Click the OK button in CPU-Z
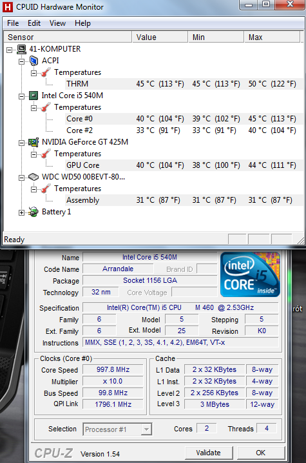 pyautogui.click(x=261, y=453)
